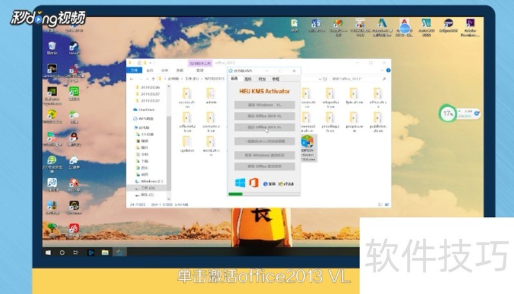This screenshot has height=294, width=514.
Task: Open the AutoCAD 2020 desktop shortcut
Action: tap(426, 27)
